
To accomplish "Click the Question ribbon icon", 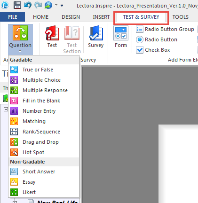I will pos(20,33).
